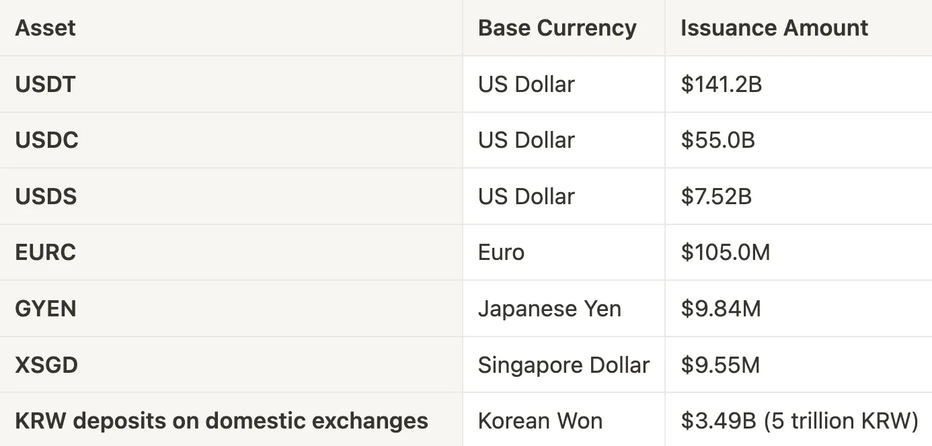Click the $55.0B issuance amount cell
Image resolution: width=932 pixels, height=446 pixels.
pos(798,140)
